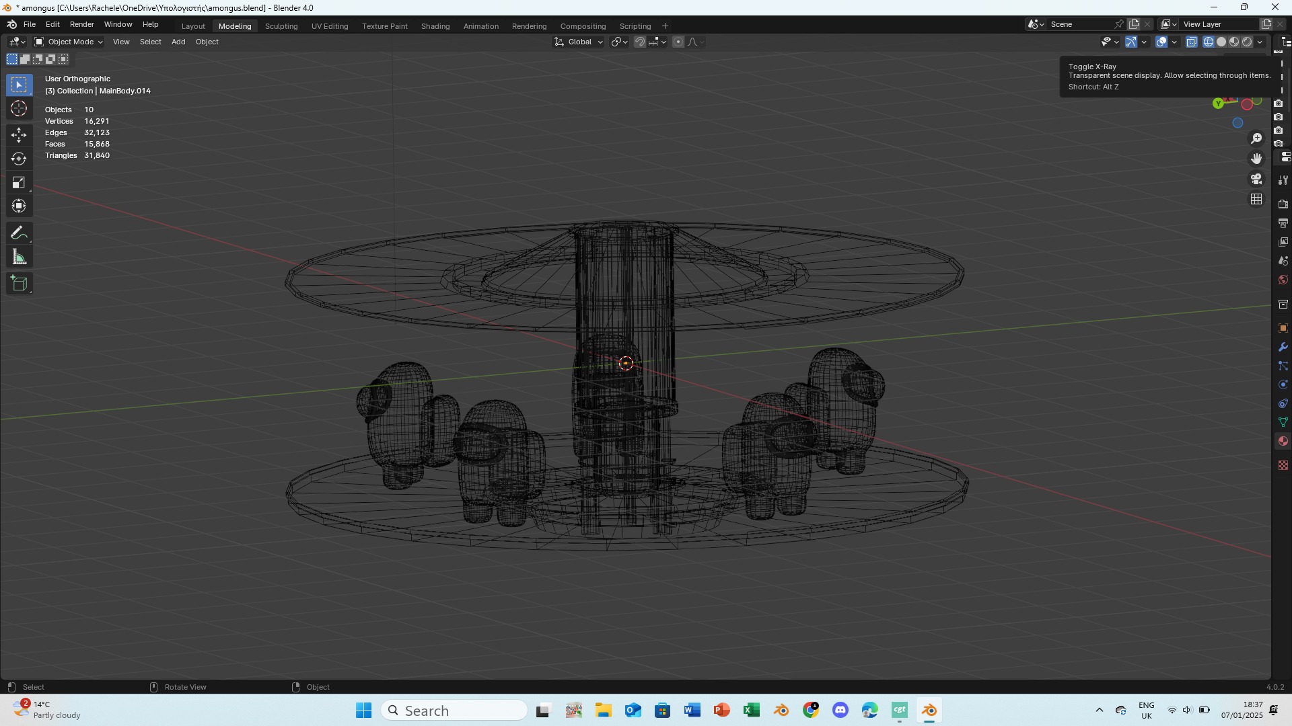
Task: Open the Windows Start menu
Action: coord(363,711)
